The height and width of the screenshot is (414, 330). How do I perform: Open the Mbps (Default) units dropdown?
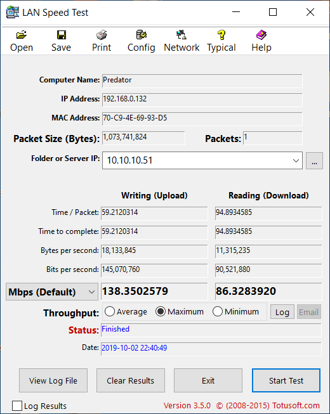pyautogui.click(x=52, y=292)
